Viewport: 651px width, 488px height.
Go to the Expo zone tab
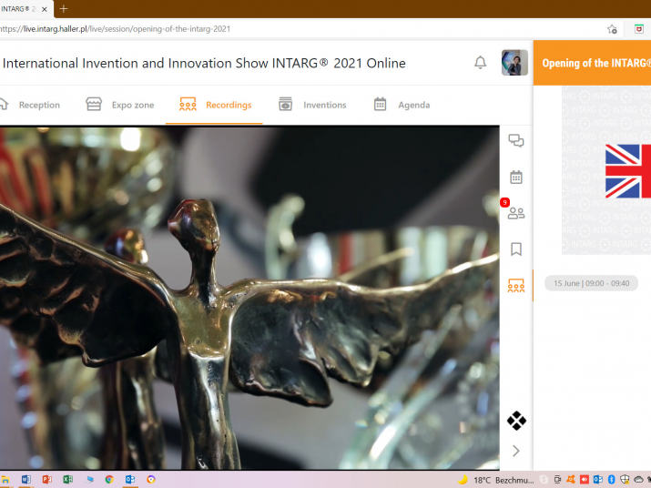click(120, 105)
